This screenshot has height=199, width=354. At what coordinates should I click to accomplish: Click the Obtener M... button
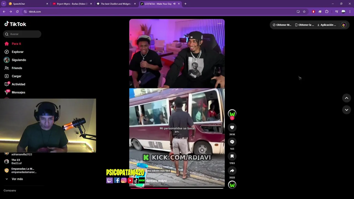pyautogui.click(x=282, y=25)
